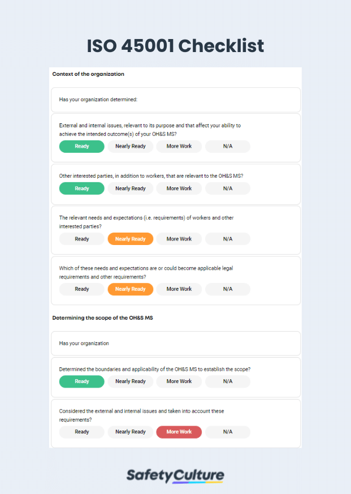Set More Work on the workers' needs and expectations question
This screenshot has height=494, width=351.
(179, 239)
